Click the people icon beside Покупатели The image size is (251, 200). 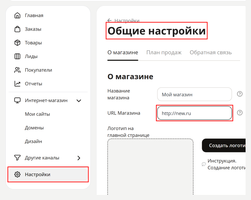click(17, 70)
